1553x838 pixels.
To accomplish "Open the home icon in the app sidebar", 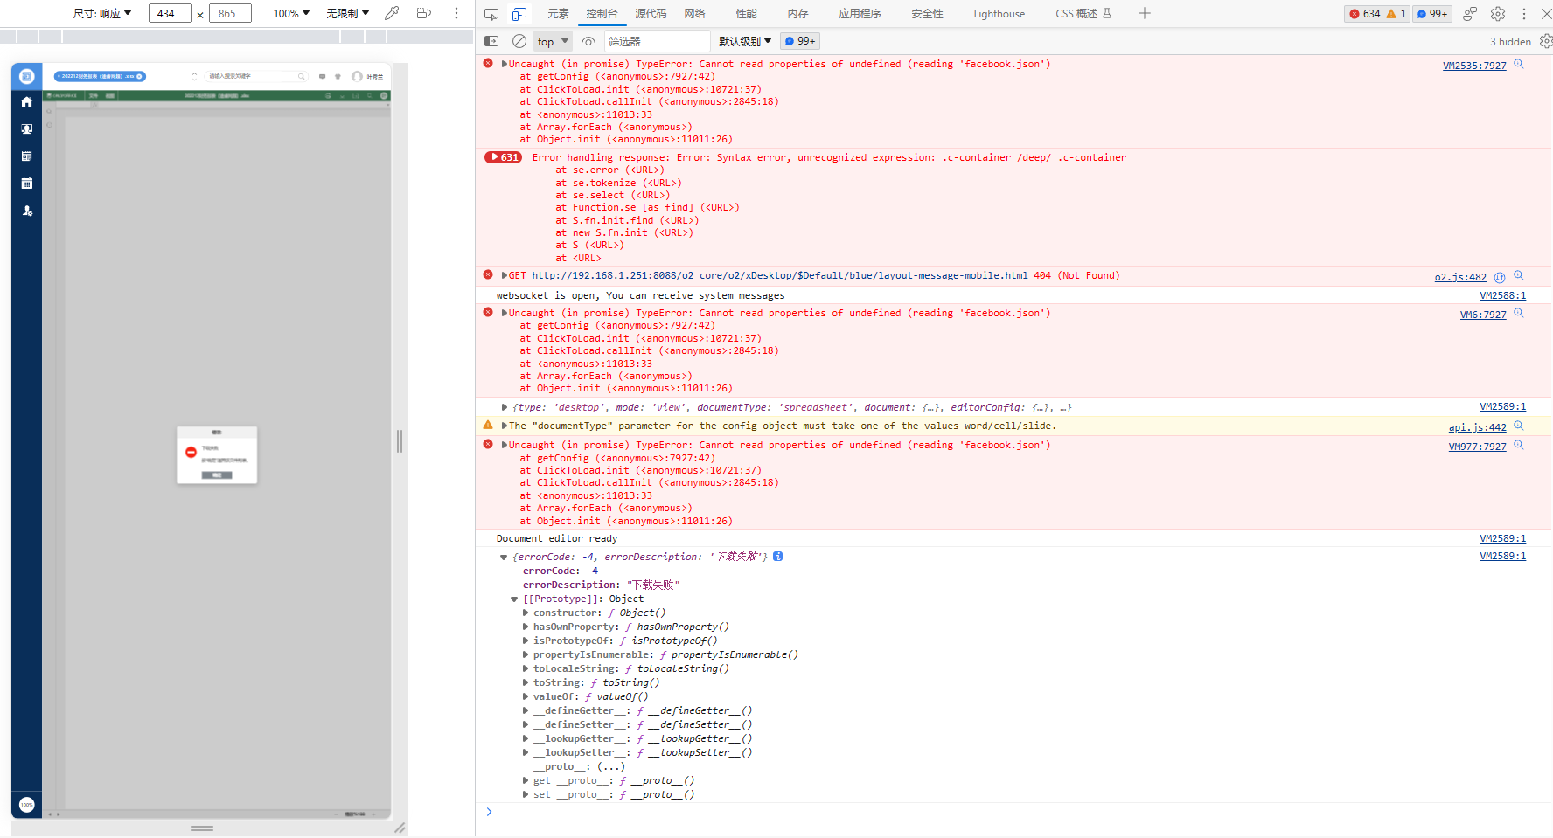I will pos(27,102).
